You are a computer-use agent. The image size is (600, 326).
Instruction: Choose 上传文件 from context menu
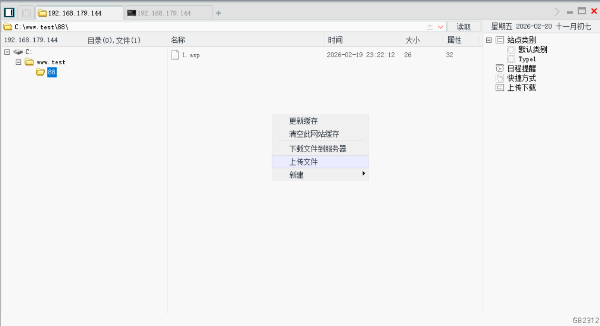point(320,162)
